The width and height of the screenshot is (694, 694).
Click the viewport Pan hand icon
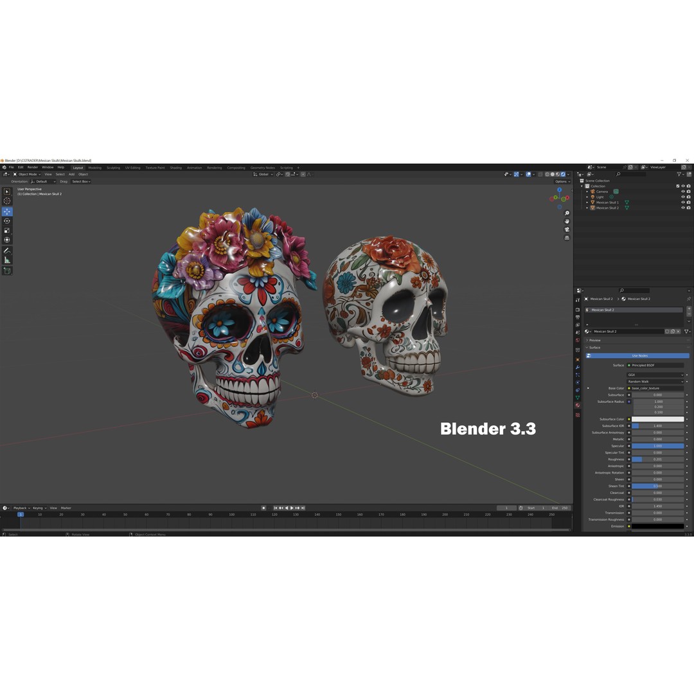pos(567,221)
